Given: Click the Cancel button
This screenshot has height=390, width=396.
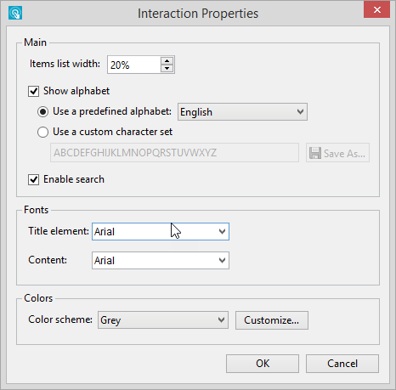Looking at the screenshot, I should click(x=342, y=364).
